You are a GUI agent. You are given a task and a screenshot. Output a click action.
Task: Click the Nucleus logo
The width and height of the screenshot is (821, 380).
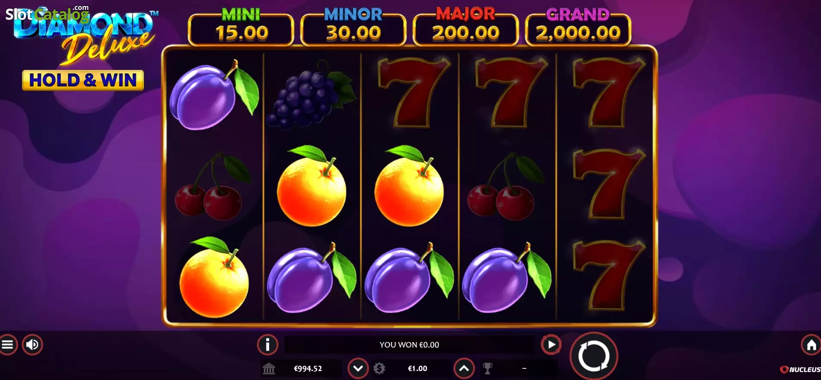point(800,369)
